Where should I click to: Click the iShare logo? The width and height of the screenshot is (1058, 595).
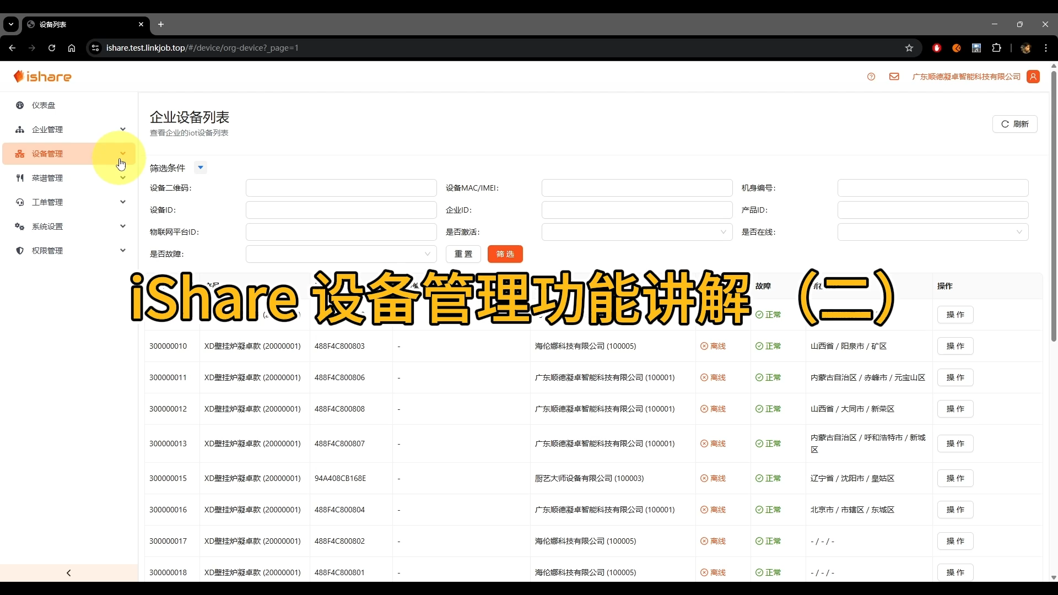coord(42,76)
